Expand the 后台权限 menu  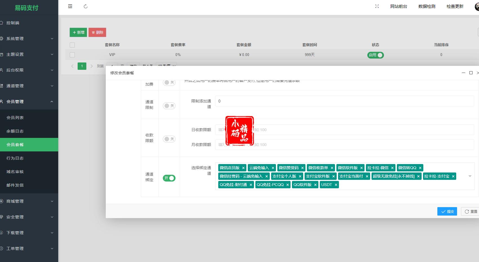pyautogui.click(x=29, y=70)
